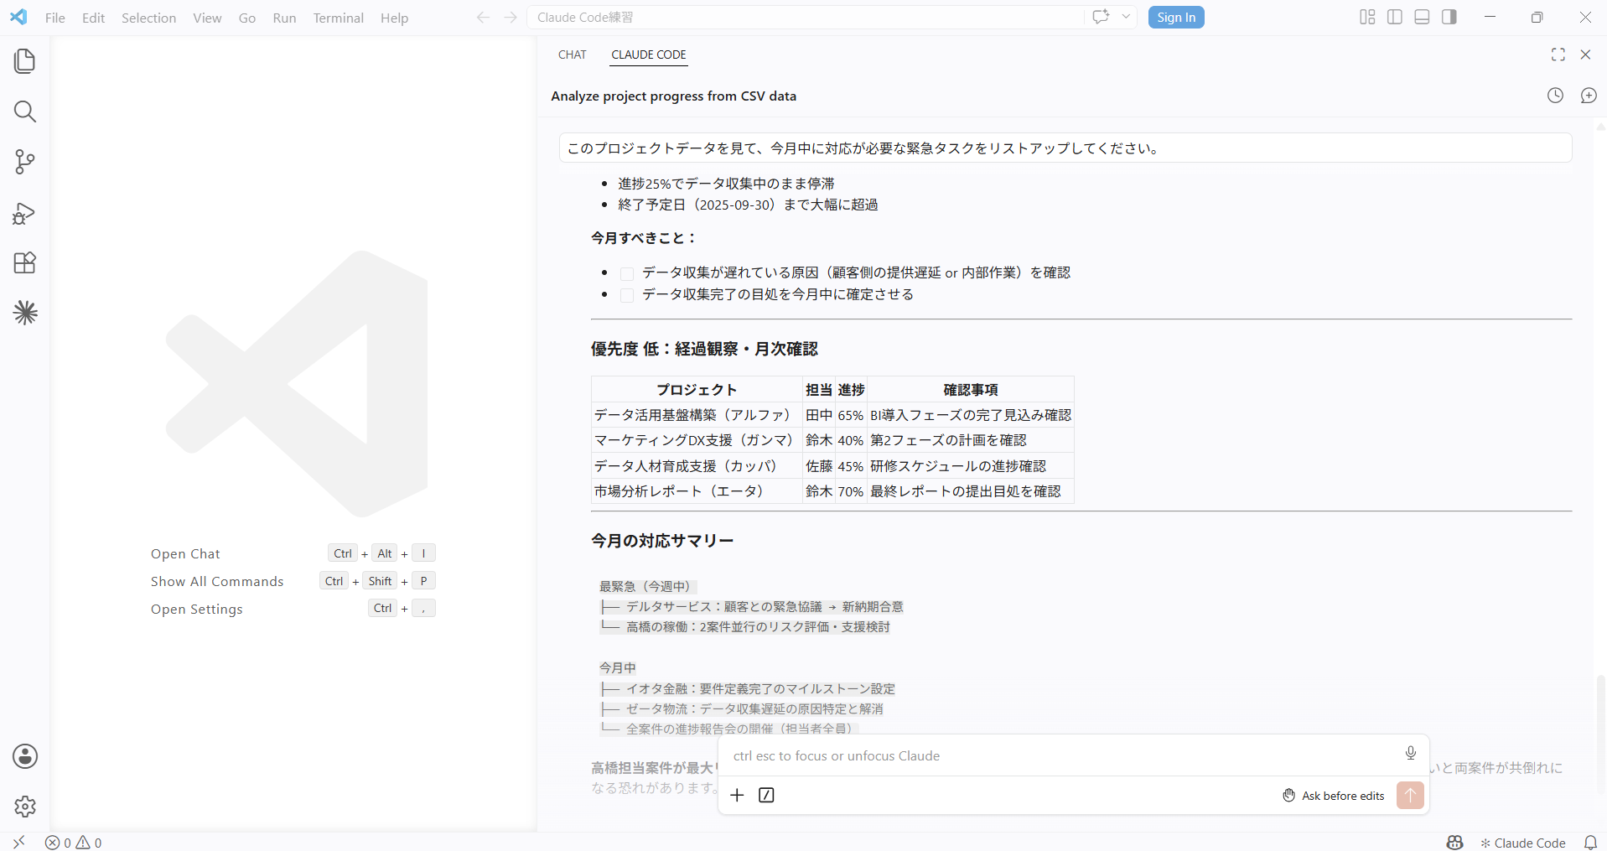The height and width of the screenshot is (851, 1607).
Task: Open the Manage gear icon
Action: tap(25, 807)
